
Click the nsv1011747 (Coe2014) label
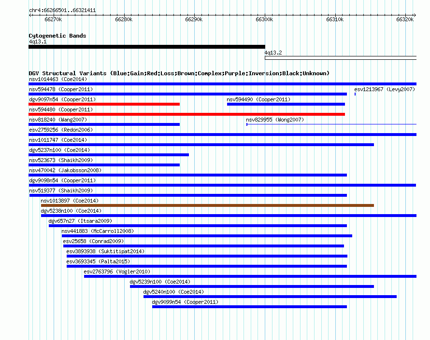click(x=58, y=140)
